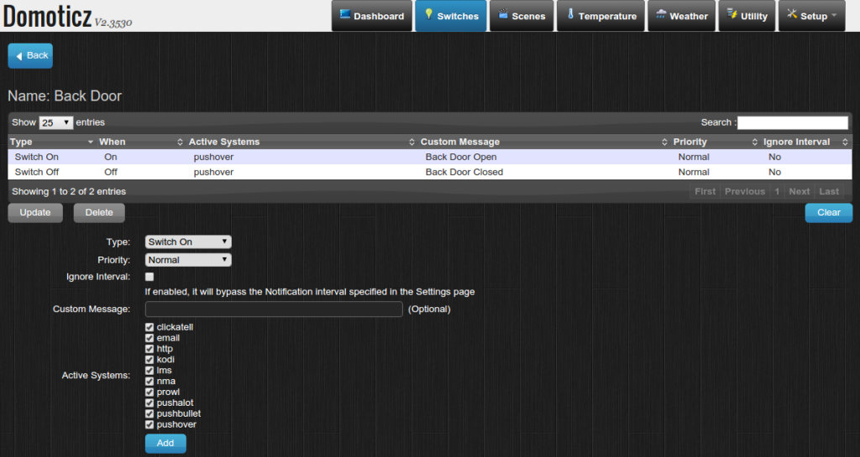Viewport: 860px width, 457px height.
Task: Open the Show entries count dropdown
Action: (56, 122)
